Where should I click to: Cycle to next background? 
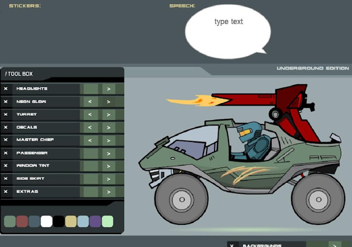pos(335,245)
